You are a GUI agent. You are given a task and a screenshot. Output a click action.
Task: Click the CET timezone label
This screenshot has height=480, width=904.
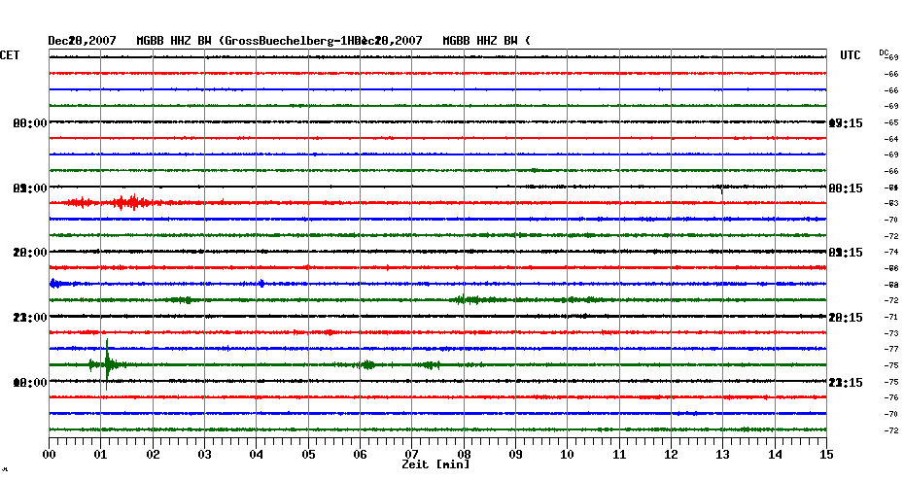point(10,55)
